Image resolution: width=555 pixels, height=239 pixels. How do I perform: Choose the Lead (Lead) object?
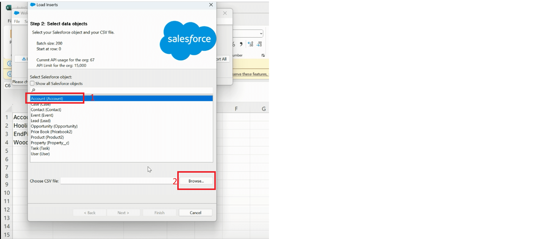click(41, 121)
